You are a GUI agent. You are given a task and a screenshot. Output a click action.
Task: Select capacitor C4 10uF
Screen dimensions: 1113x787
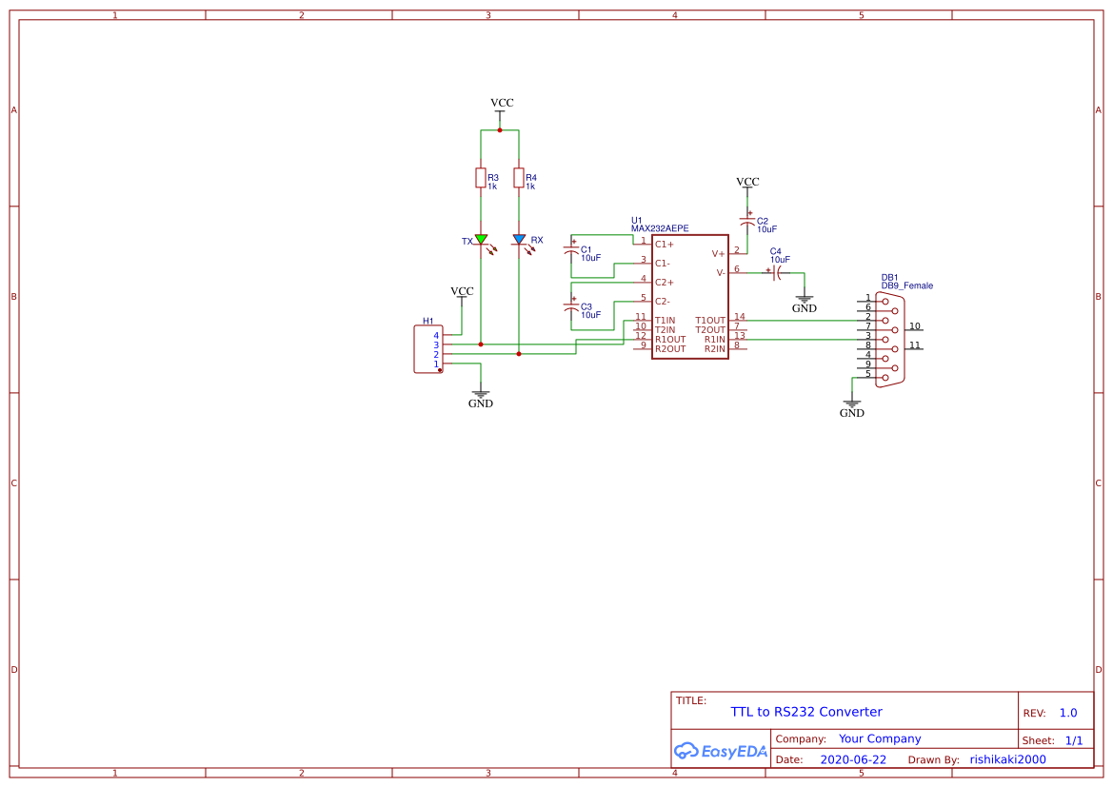[777, 274]
